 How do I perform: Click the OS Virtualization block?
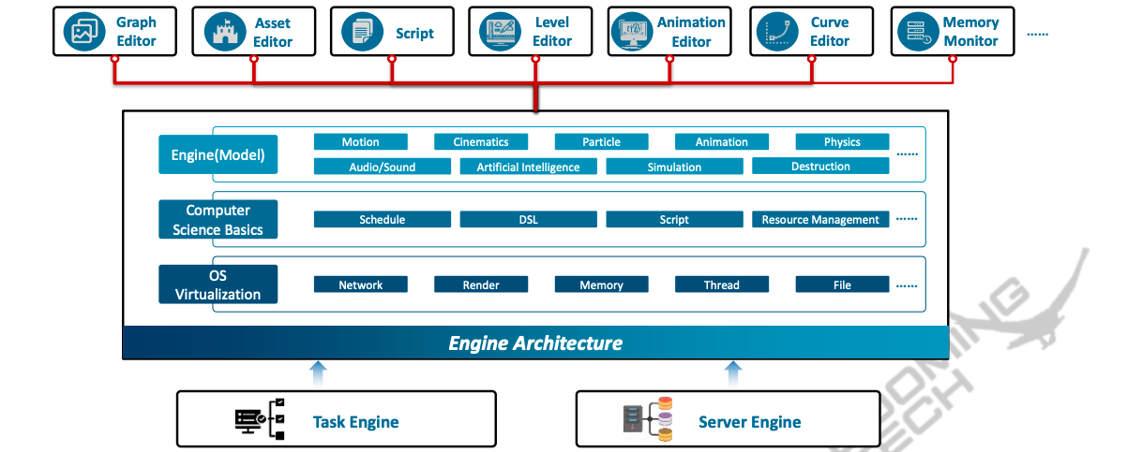point(218,284)
